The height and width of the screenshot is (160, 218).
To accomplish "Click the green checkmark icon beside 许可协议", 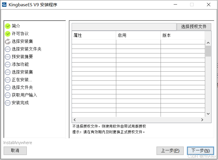I will click(8, 34).
